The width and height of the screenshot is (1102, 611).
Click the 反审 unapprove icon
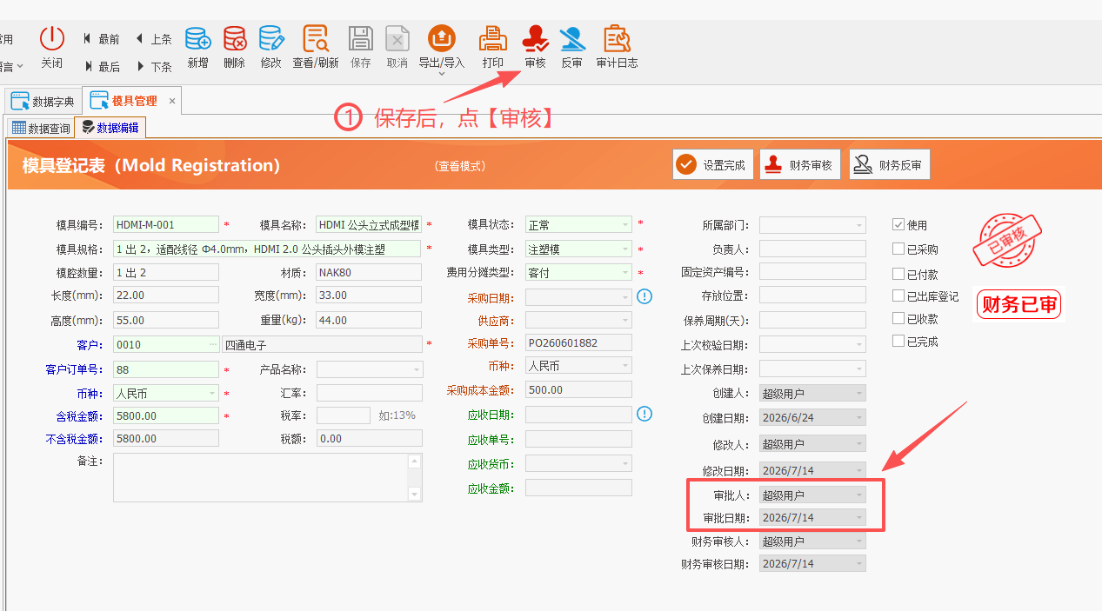coord(571,39)
